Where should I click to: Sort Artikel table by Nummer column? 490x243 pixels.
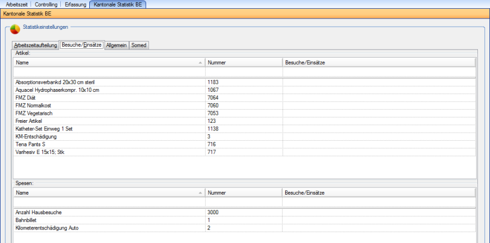click(x=243, y=63)
